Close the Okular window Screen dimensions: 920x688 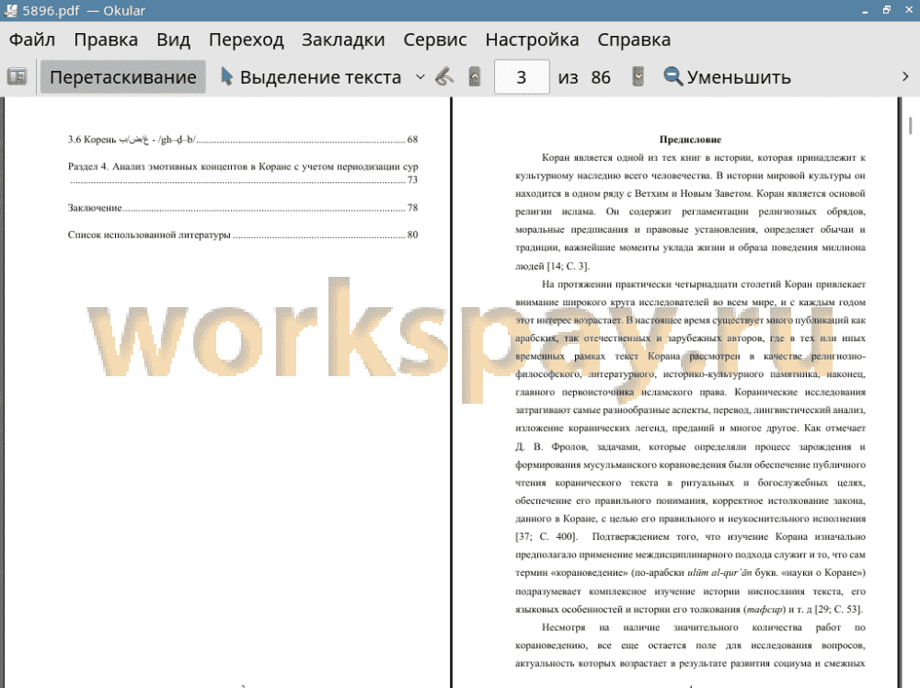click(x=908, y=10)
